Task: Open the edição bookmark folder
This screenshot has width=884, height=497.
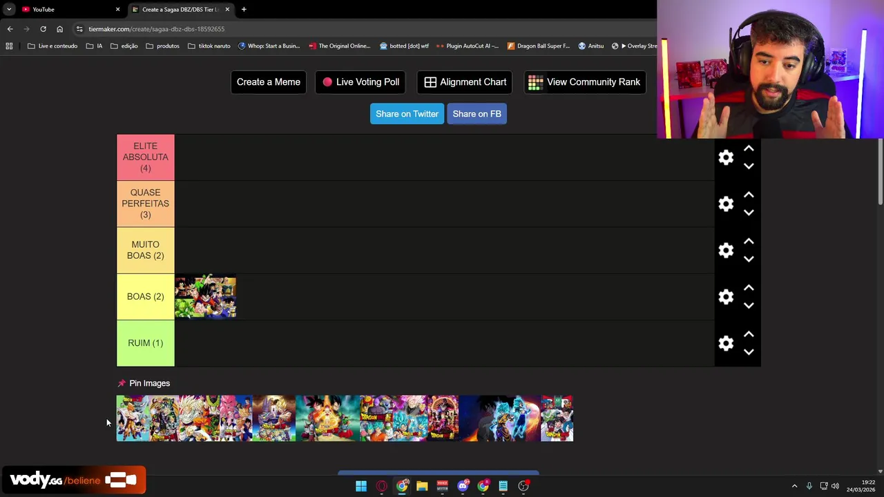Action: [x=124, y=46]
